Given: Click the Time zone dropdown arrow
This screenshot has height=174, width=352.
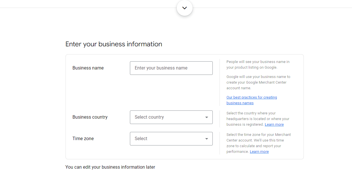Looking at the screenshot, I should [x=206, y=139].
